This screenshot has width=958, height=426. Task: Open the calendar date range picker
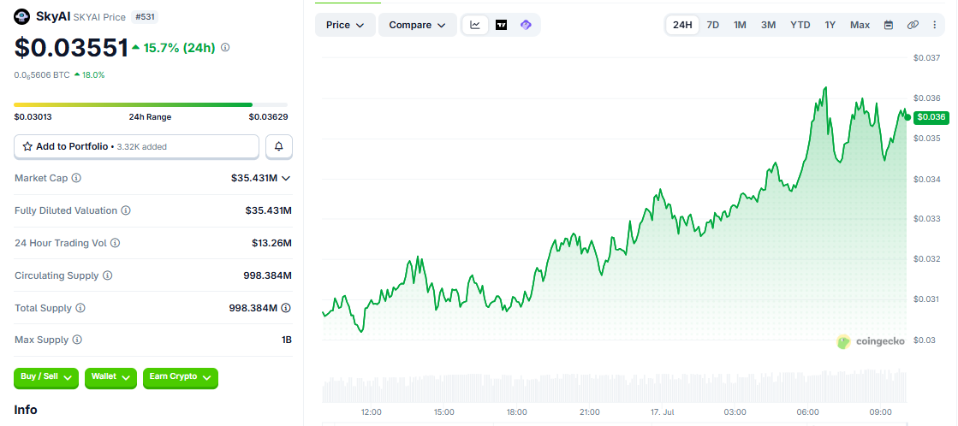(889, 25)
